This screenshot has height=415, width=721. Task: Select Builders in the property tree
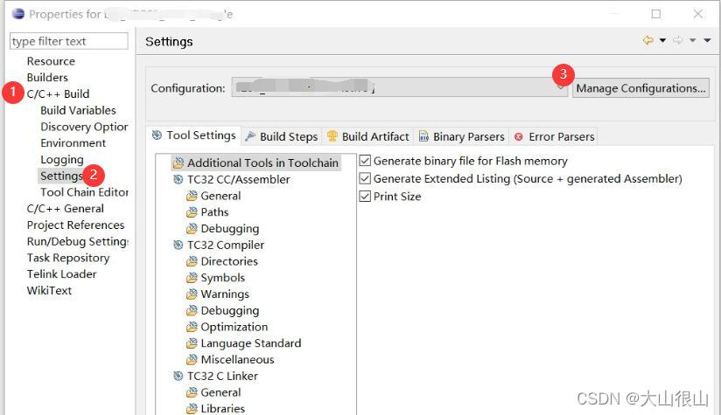tap(47, 77)
